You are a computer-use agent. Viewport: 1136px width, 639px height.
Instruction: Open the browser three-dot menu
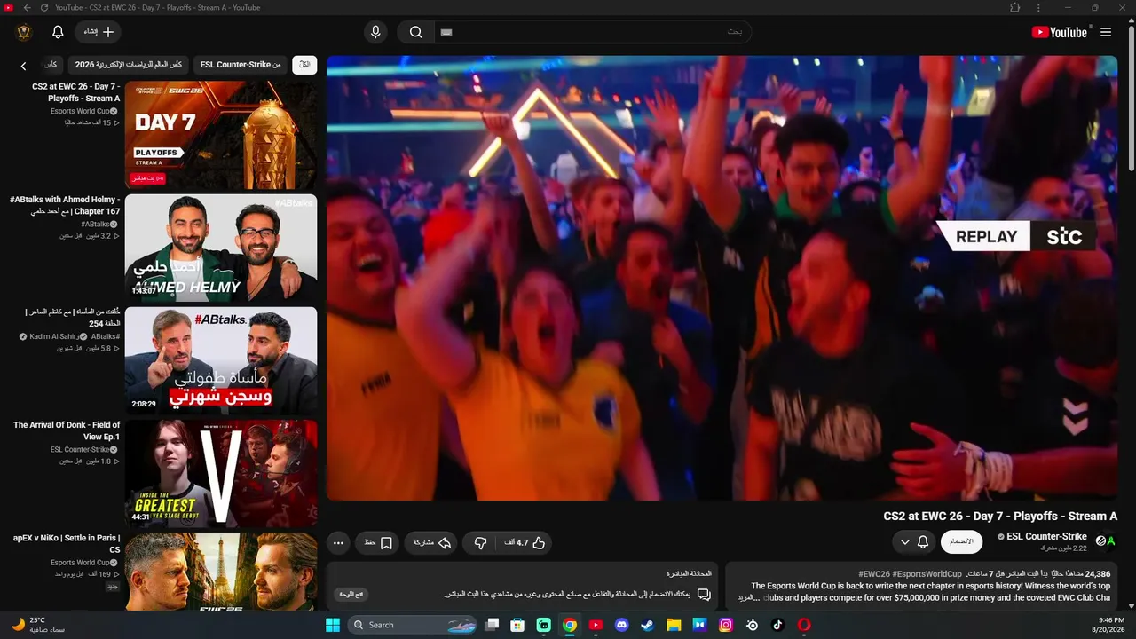tap(1038, 8)
